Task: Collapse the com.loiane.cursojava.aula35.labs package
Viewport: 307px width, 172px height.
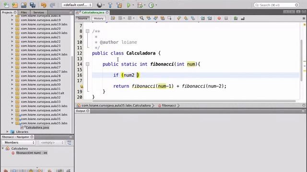Action: pyautogui.click(x=12, y=123)
